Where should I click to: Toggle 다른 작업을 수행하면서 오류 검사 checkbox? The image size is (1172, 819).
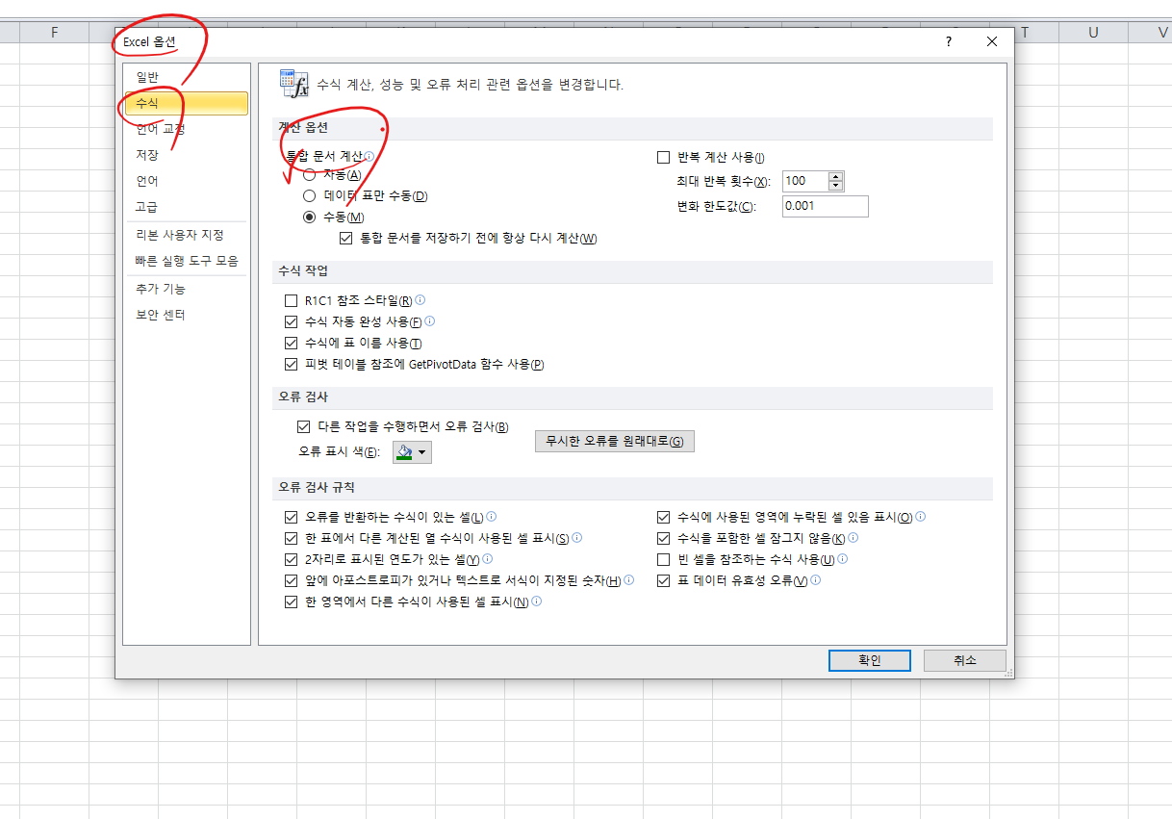click(304, 426)
